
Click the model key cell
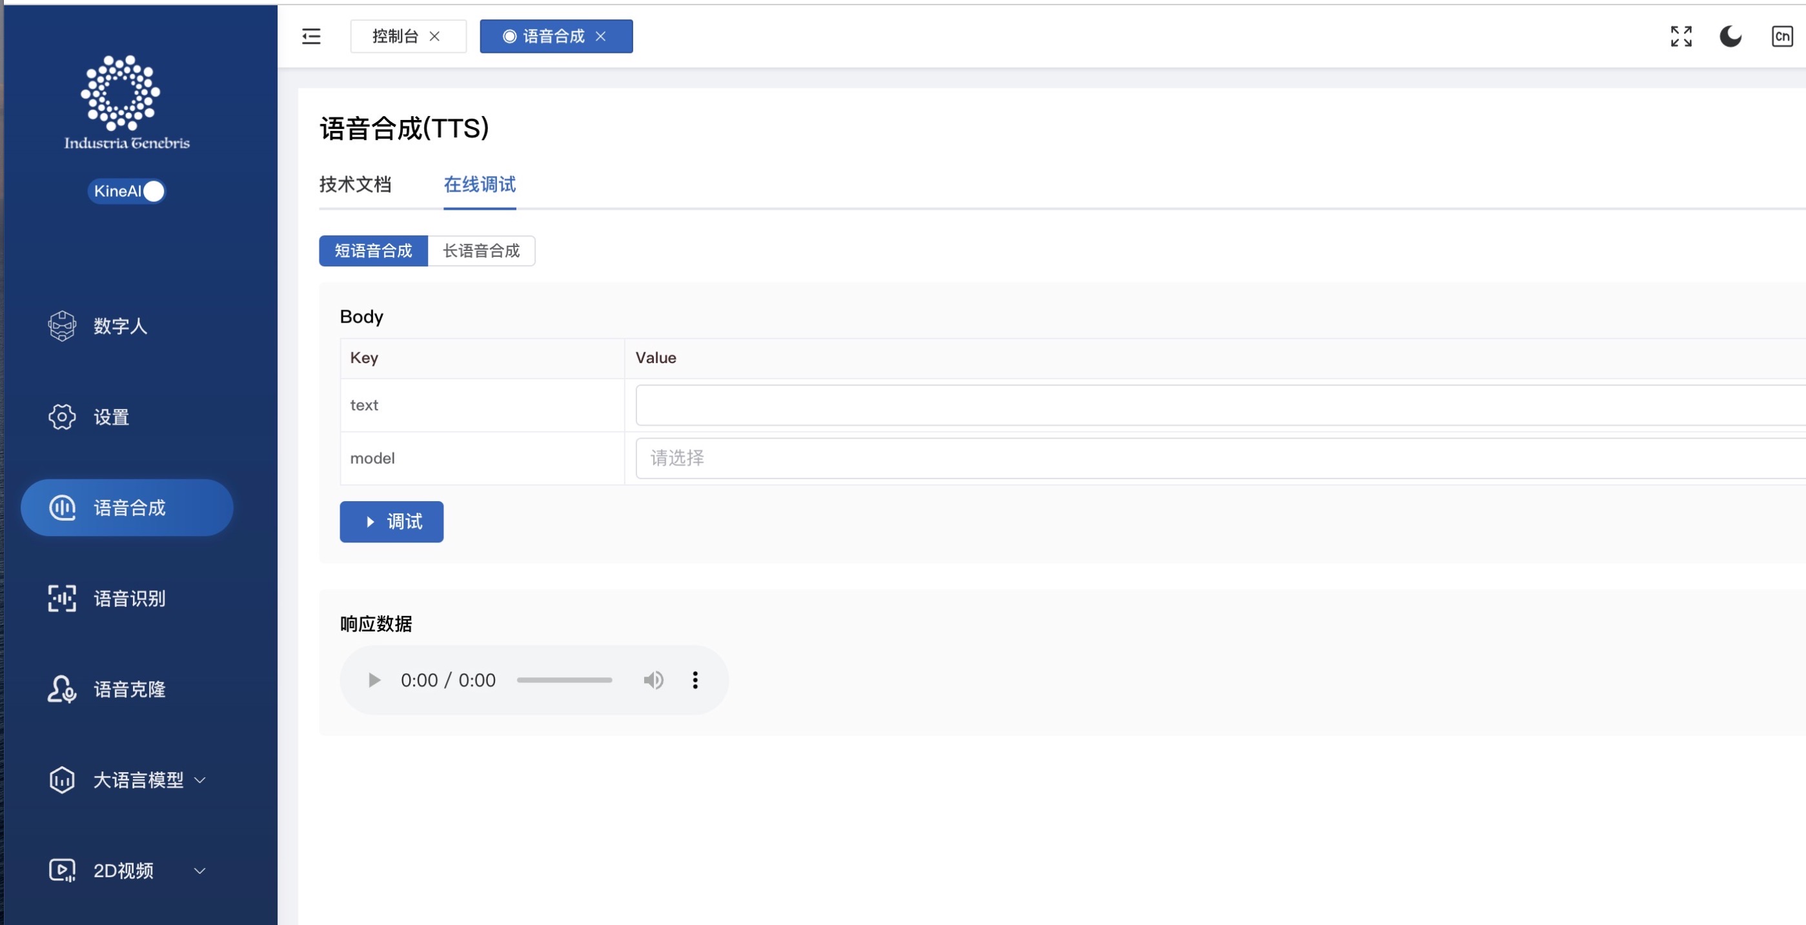click(x=482, y=458)
